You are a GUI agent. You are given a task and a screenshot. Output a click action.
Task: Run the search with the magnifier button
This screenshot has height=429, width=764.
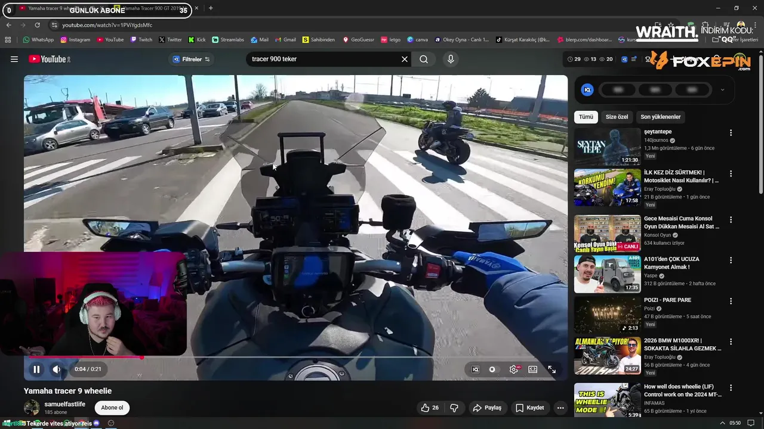coord(424,59)
